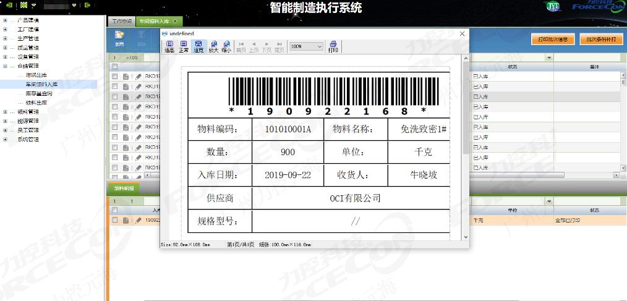Select the 正常 normal-size view icon

[184, 46]
